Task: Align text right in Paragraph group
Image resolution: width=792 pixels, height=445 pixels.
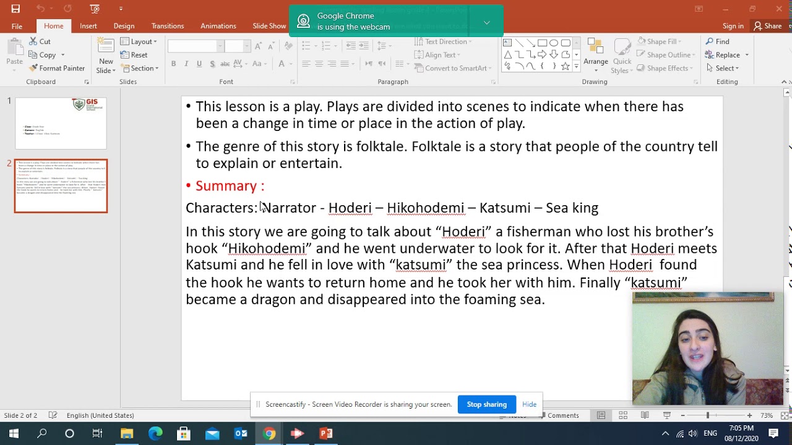Action: [332, 64]
